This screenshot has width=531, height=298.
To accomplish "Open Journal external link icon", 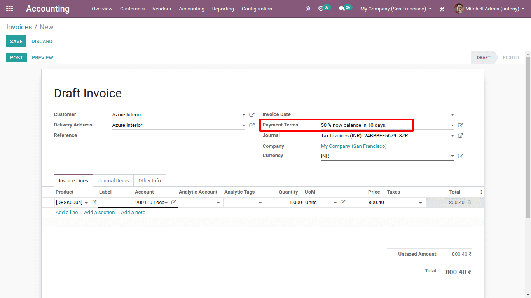I will 461,136.
